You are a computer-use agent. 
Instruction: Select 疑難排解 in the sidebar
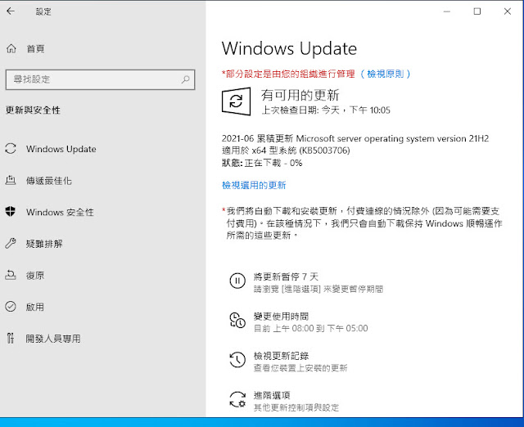point(44,244)
